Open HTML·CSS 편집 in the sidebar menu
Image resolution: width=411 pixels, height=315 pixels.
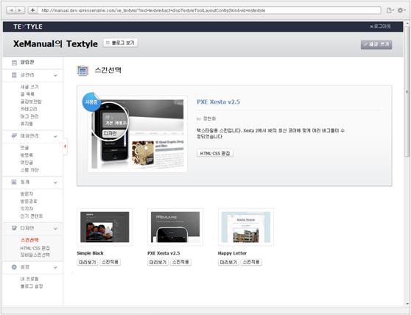pos(35,248)
